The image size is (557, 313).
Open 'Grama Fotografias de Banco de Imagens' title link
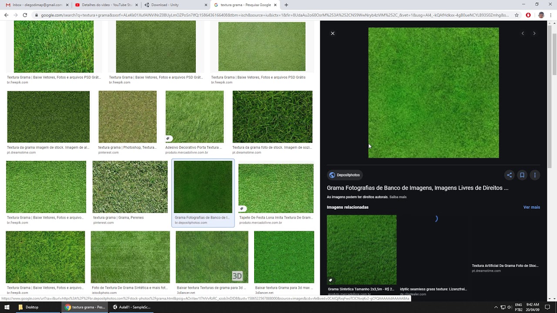click(417, 188)
